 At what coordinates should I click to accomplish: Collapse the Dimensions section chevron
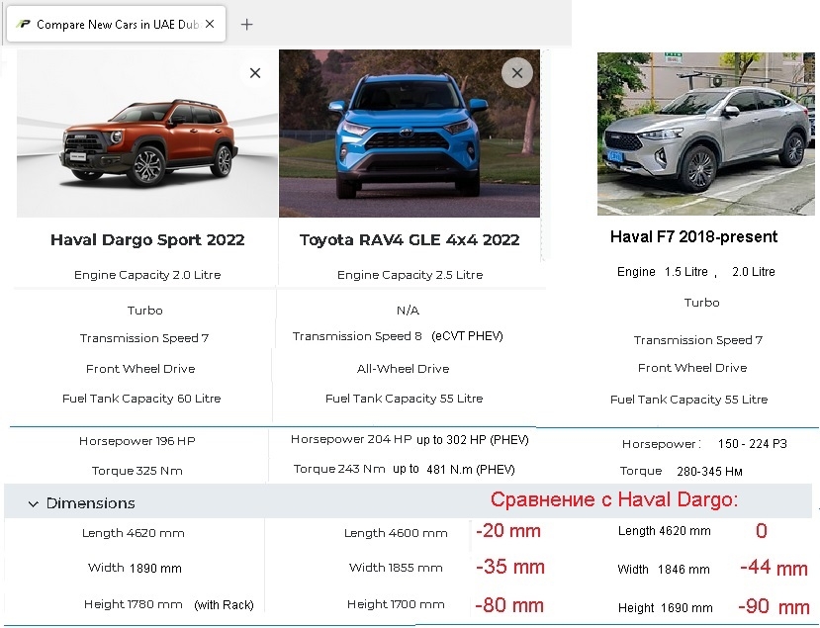[x=33, y=503]
